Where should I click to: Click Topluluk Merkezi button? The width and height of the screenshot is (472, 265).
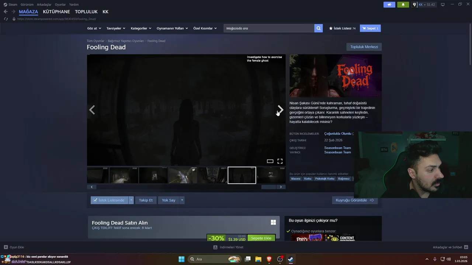(364, 47)
